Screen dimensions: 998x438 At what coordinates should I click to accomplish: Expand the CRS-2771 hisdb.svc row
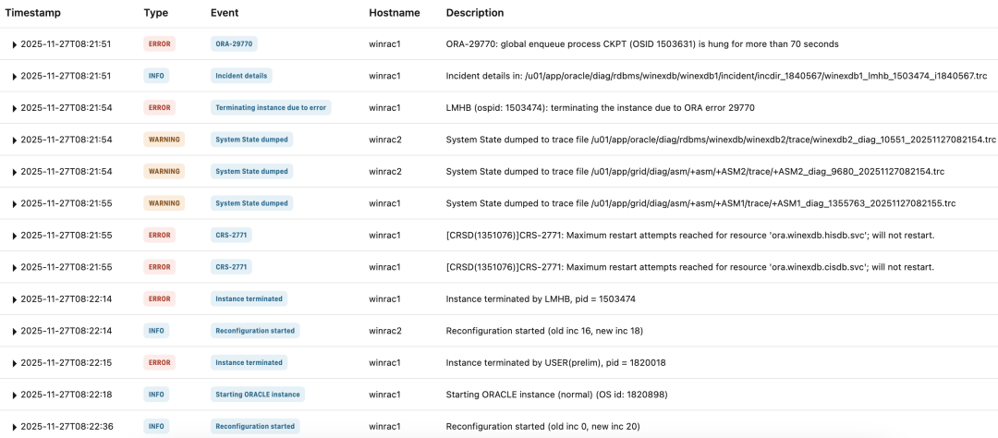(14, 236)
